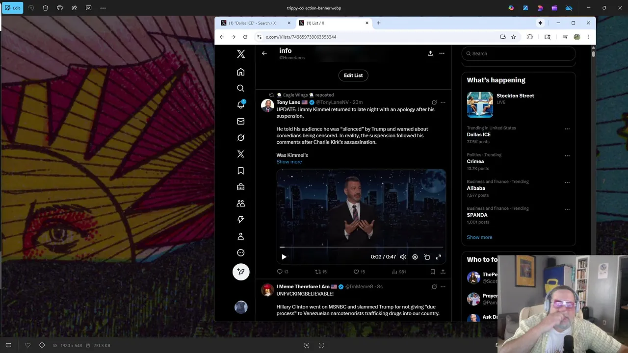Open lightning bolt icon in X sidebar

pyautogui.click(x=240, y=220)
